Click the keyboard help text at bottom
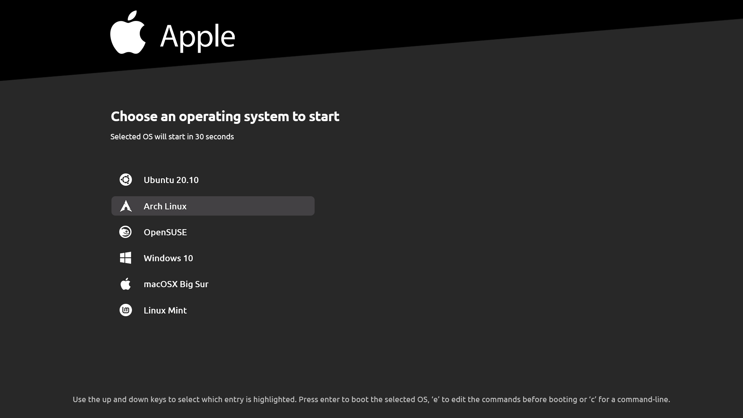 tap(371, 399)
